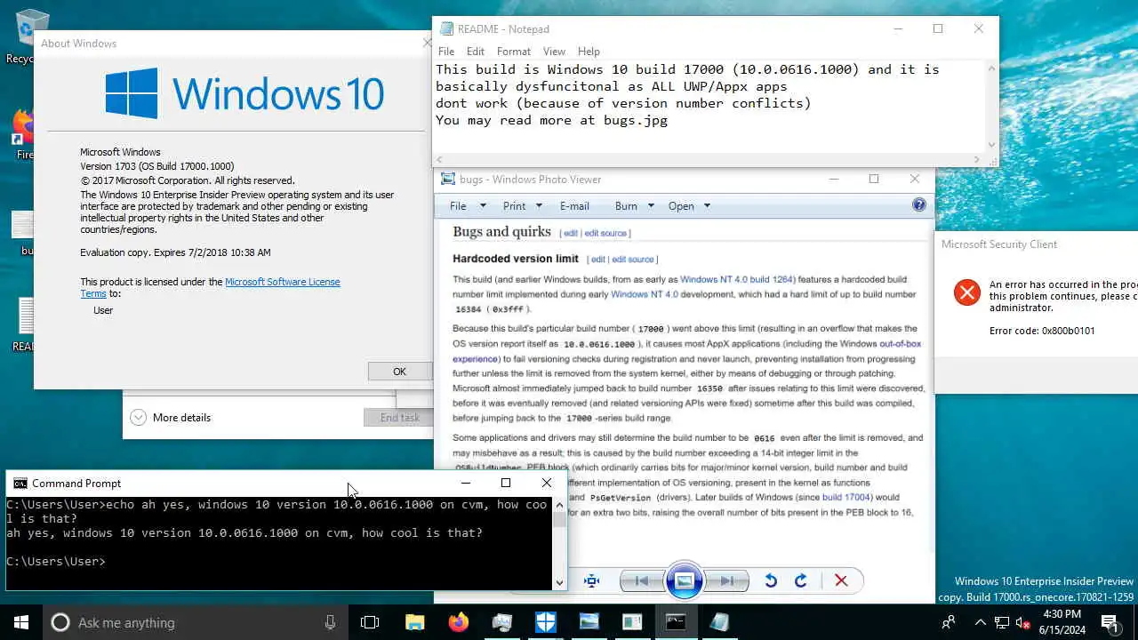The width and height of the screenshot is (1138, 640).
Task: Click Command Prompt scrollbar down arrow
Action: coord(559,582)
